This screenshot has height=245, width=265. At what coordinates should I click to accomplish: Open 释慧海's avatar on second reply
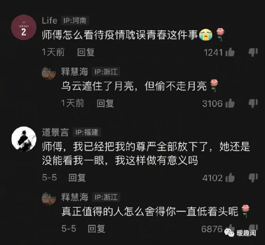(x=49, y=198)
